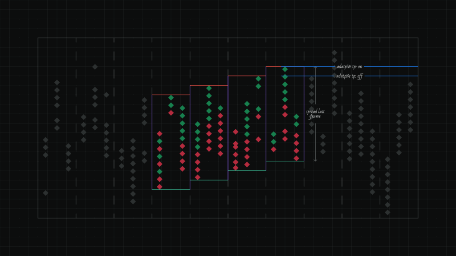Click the isolated gray diamond at bottom-left

[x=45, y=193]
